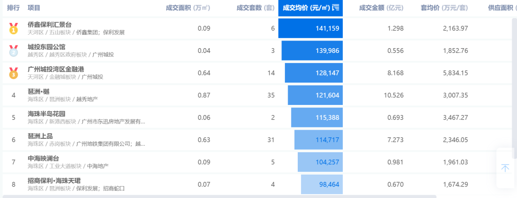
Task: Click the 成交均价 highlighted column header
Action: coord(311,8)
